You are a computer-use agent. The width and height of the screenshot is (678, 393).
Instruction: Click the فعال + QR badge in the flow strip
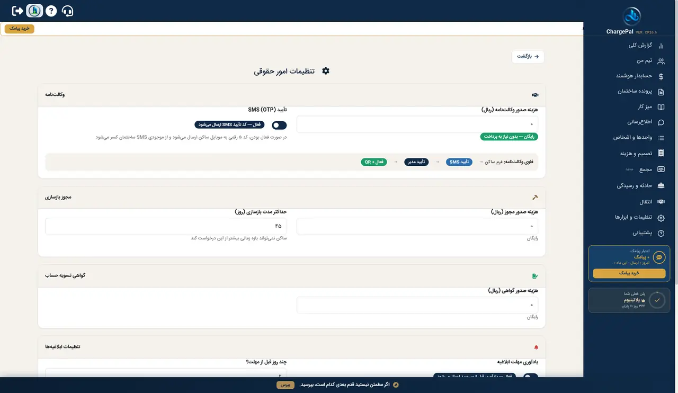[374, 162]
